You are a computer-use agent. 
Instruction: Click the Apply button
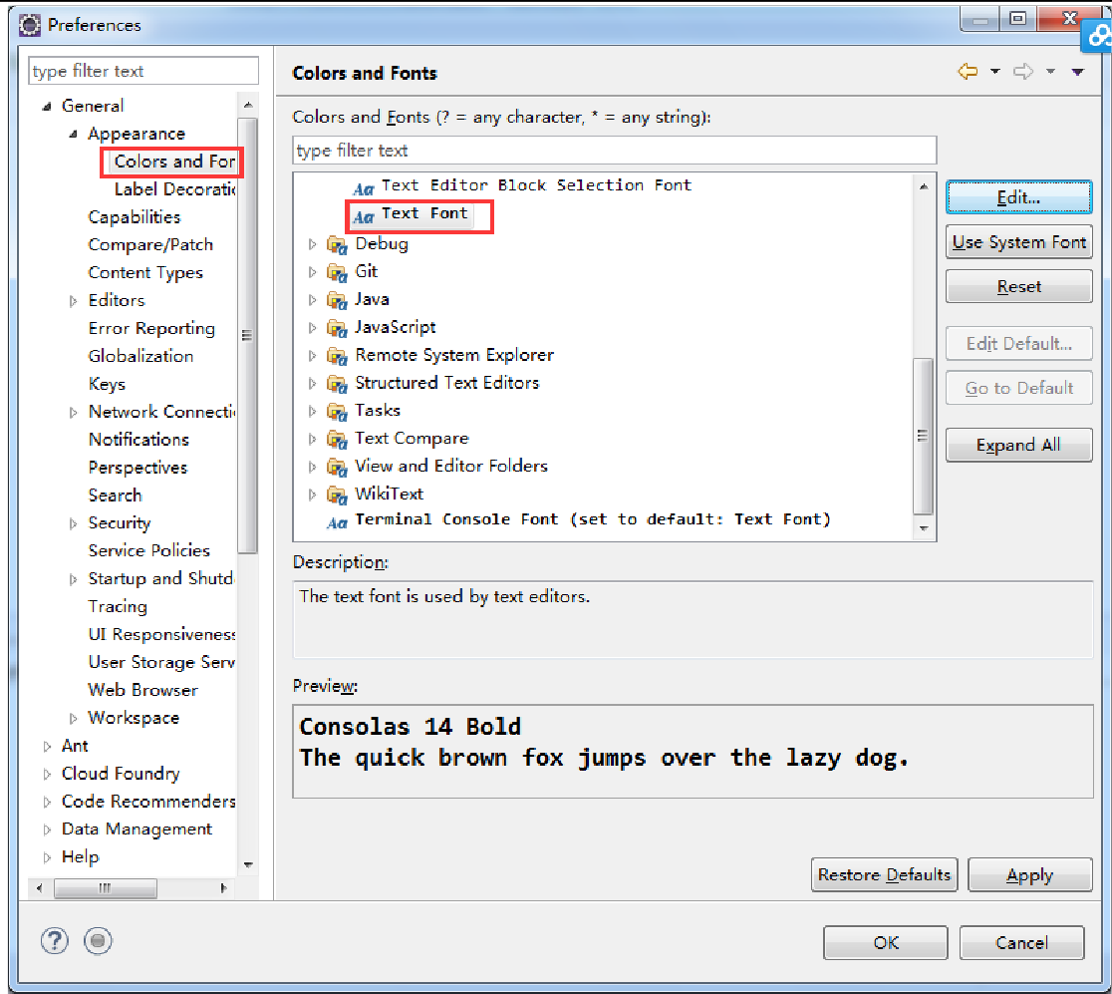1028,875
